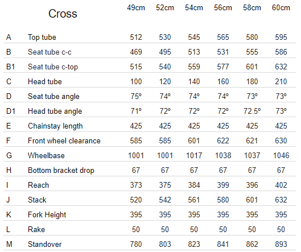
Task: Click the Stack row label
Action: [x=37, y=200]
